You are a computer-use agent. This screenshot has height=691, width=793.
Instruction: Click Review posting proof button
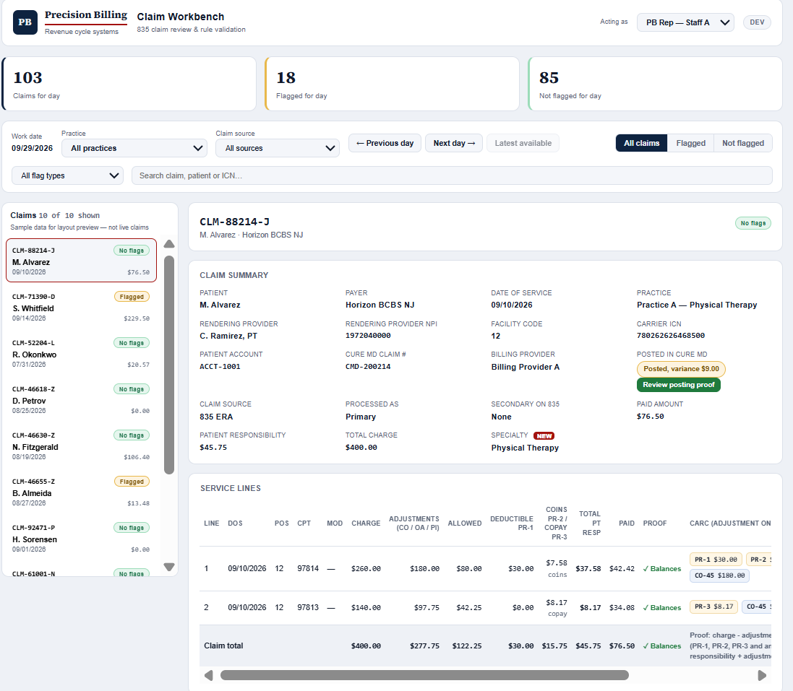pyautogui.click(x=678, y=384)
